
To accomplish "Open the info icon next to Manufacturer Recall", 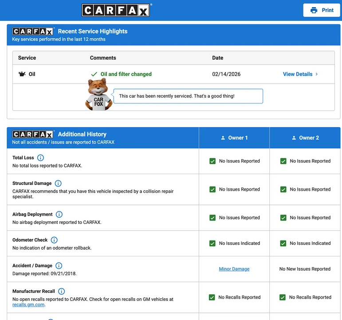I will [62, 291].
